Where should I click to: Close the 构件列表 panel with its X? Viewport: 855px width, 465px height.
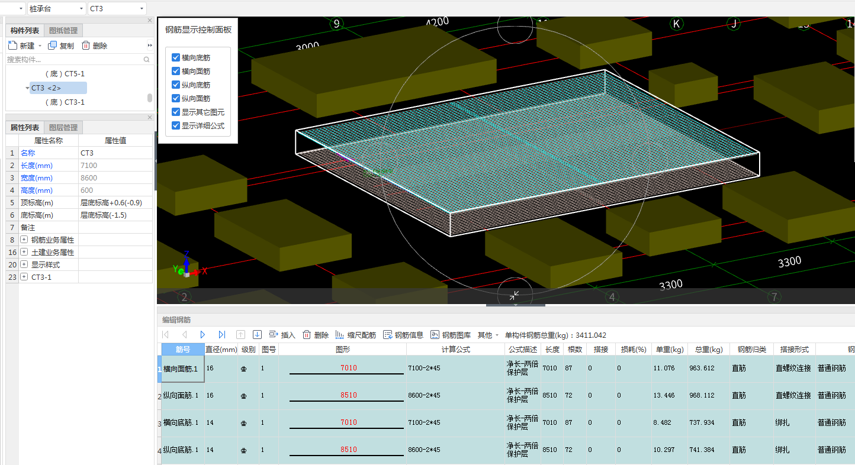click(150, 20)
